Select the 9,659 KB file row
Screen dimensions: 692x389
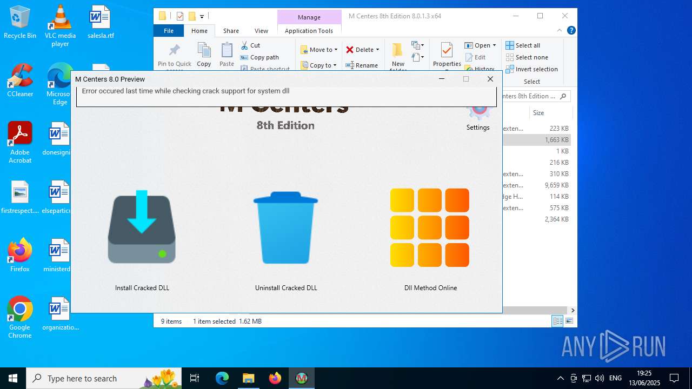click(537, 185)
